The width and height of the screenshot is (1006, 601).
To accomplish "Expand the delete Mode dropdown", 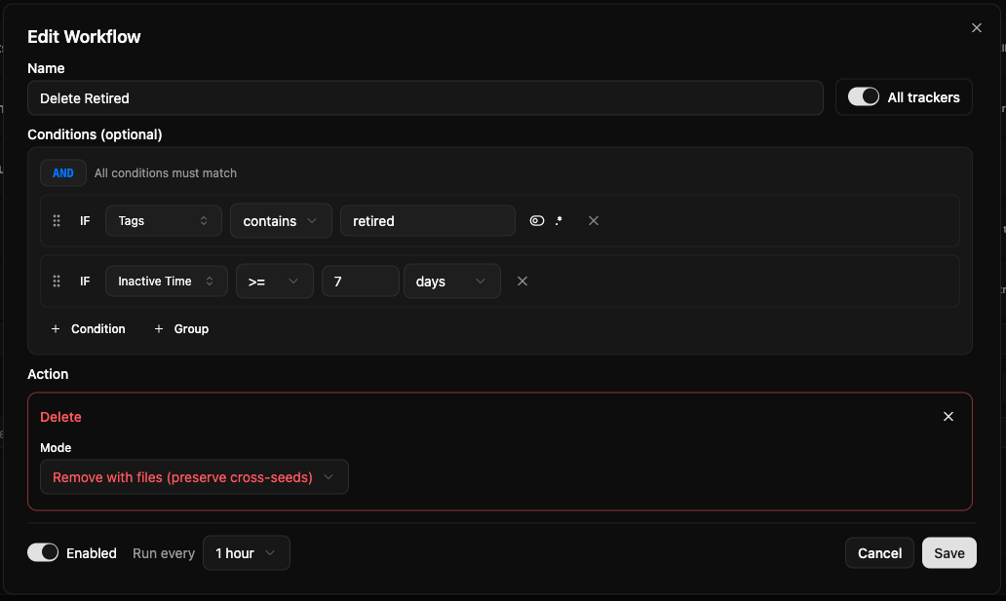I will [194, 477].
